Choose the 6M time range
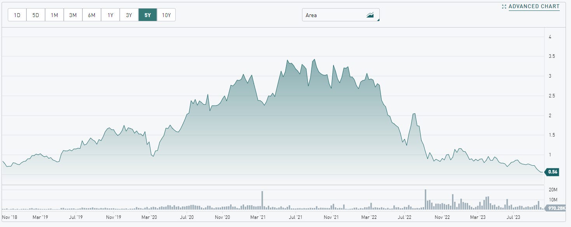This screenshot has width=571, height=227. (92, 15)
